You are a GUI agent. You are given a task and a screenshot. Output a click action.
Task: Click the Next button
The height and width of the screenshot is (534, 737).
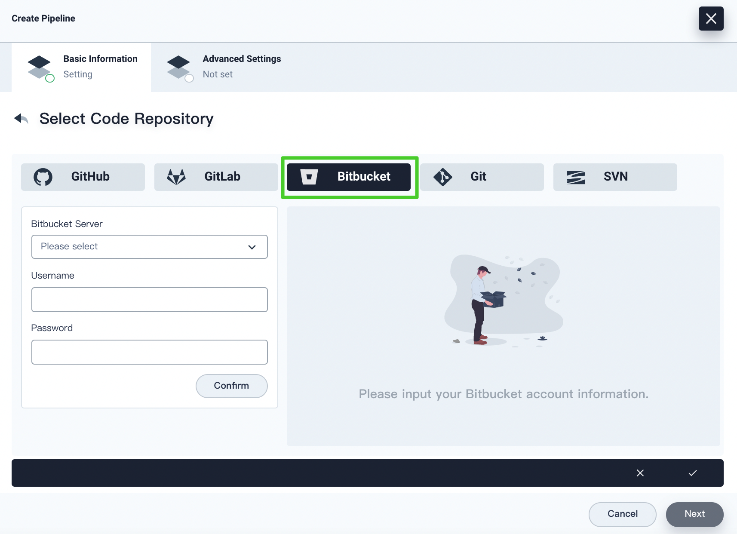coord(694,514)
